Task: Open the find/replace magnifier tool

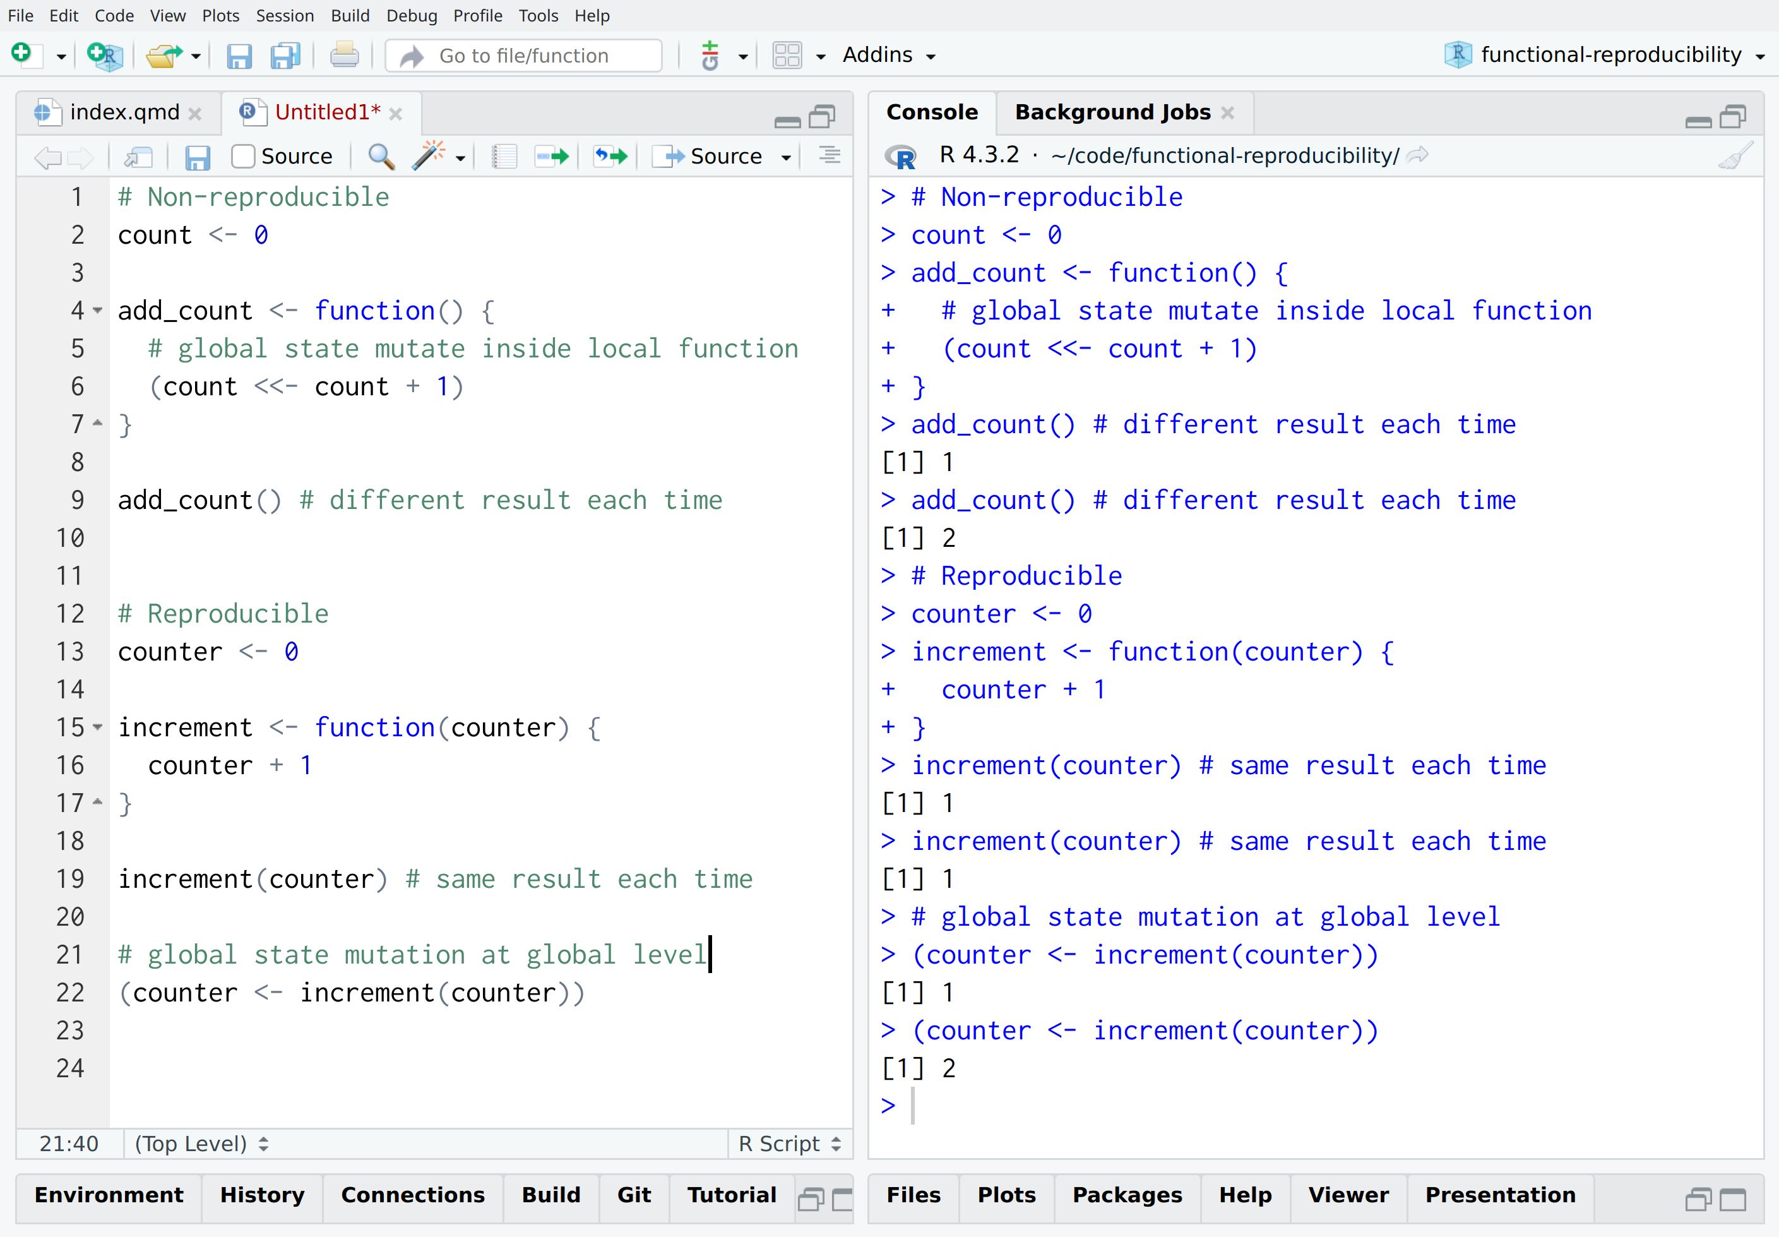Action: (381, 157)
